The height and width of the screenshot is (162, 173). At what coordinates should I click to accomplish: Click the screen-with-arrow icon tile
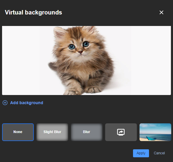121,132
